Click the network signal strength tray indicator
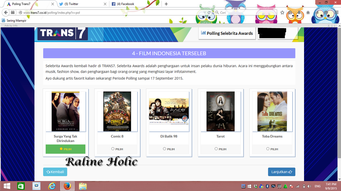The width and height of the screenshot is (341, 191). pyautogui.click(x=297, y=186)
